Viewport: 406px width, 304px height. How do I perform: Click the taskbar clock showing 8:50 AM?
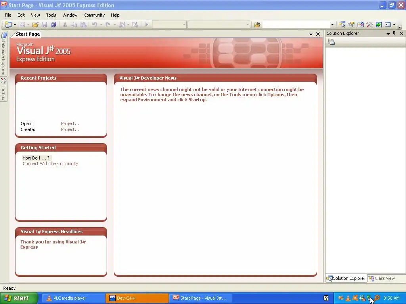tap(391, 298)
